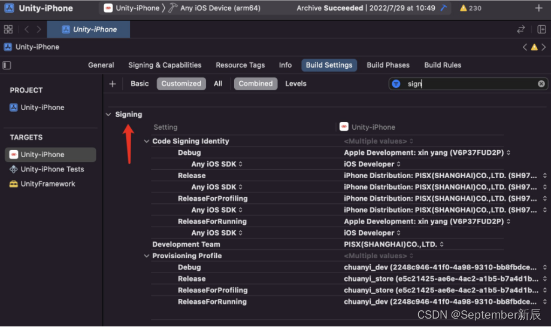Click the plus button in the title bar

(538, 8)
